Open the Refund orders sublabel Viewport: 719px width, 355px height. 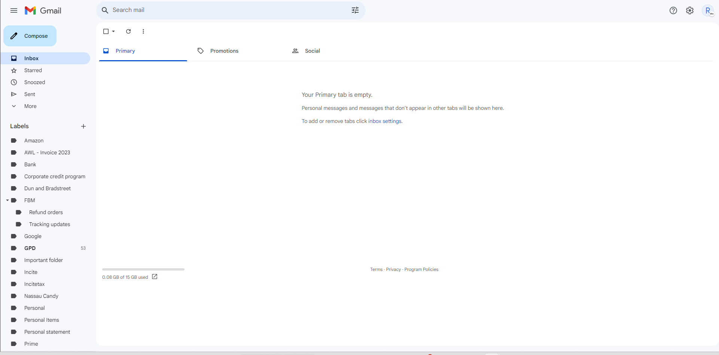(x=45, y=212)
